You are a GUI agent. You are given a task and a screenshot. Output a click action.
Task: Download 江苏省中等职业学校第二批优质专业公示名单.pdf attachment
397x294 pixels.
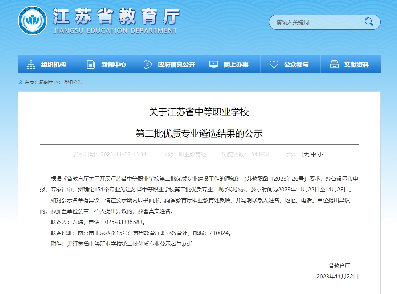point(132,244)
